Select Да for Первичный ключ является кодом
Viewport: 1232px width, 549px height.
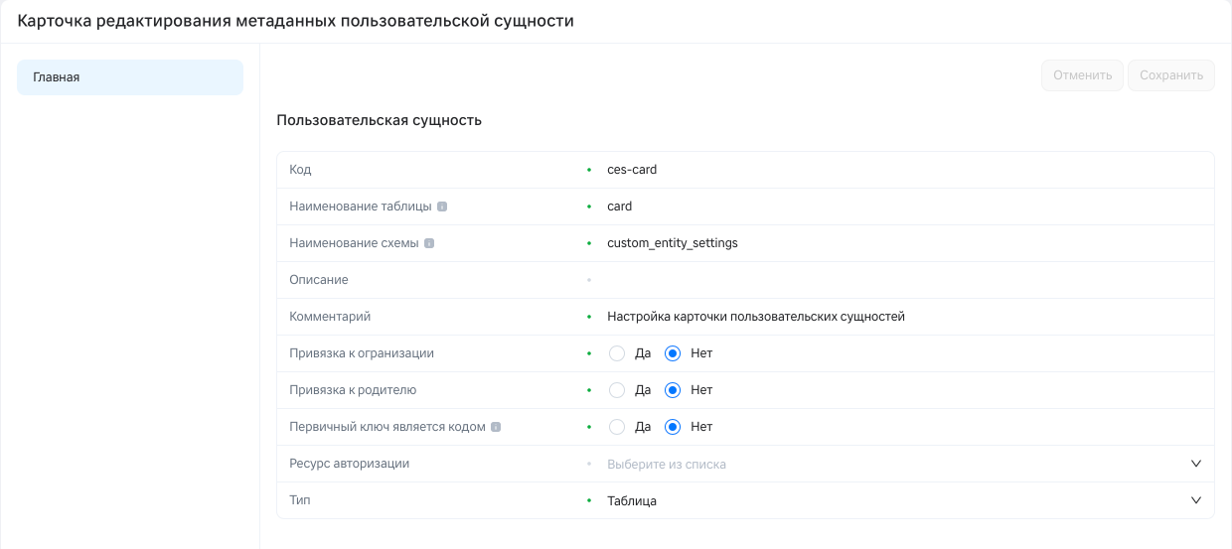pyautogui.click(x=616, y=427)
